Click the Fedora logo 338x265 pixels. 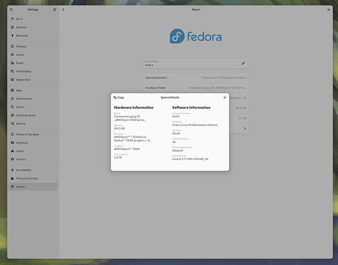click(196, 36)
